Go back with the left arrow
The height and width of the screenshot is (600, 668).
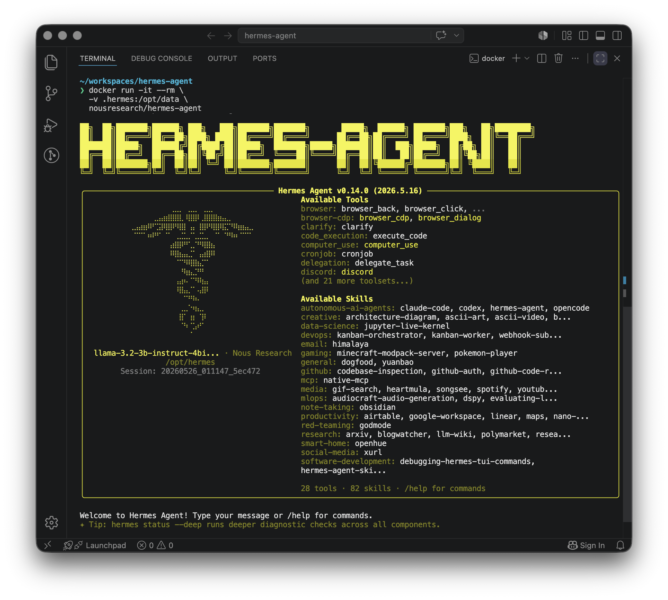[211, 35]
